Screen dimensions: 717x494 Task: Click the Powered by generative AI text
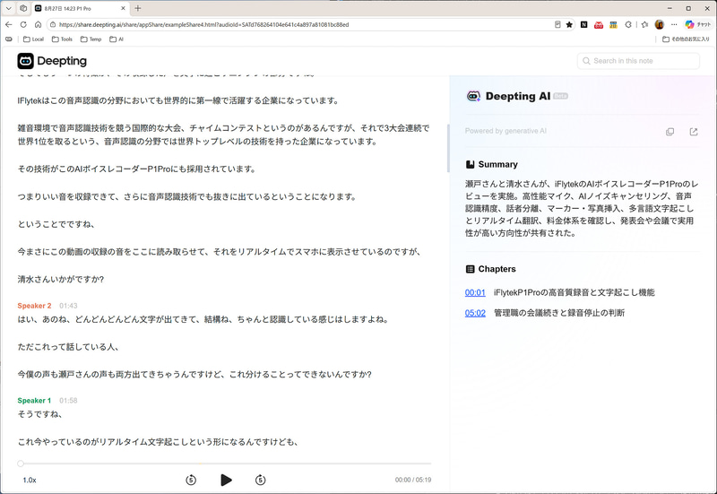(x=505, y=131)
